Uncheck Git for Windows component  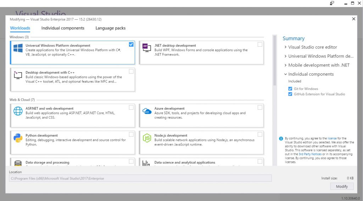(290, 89)
